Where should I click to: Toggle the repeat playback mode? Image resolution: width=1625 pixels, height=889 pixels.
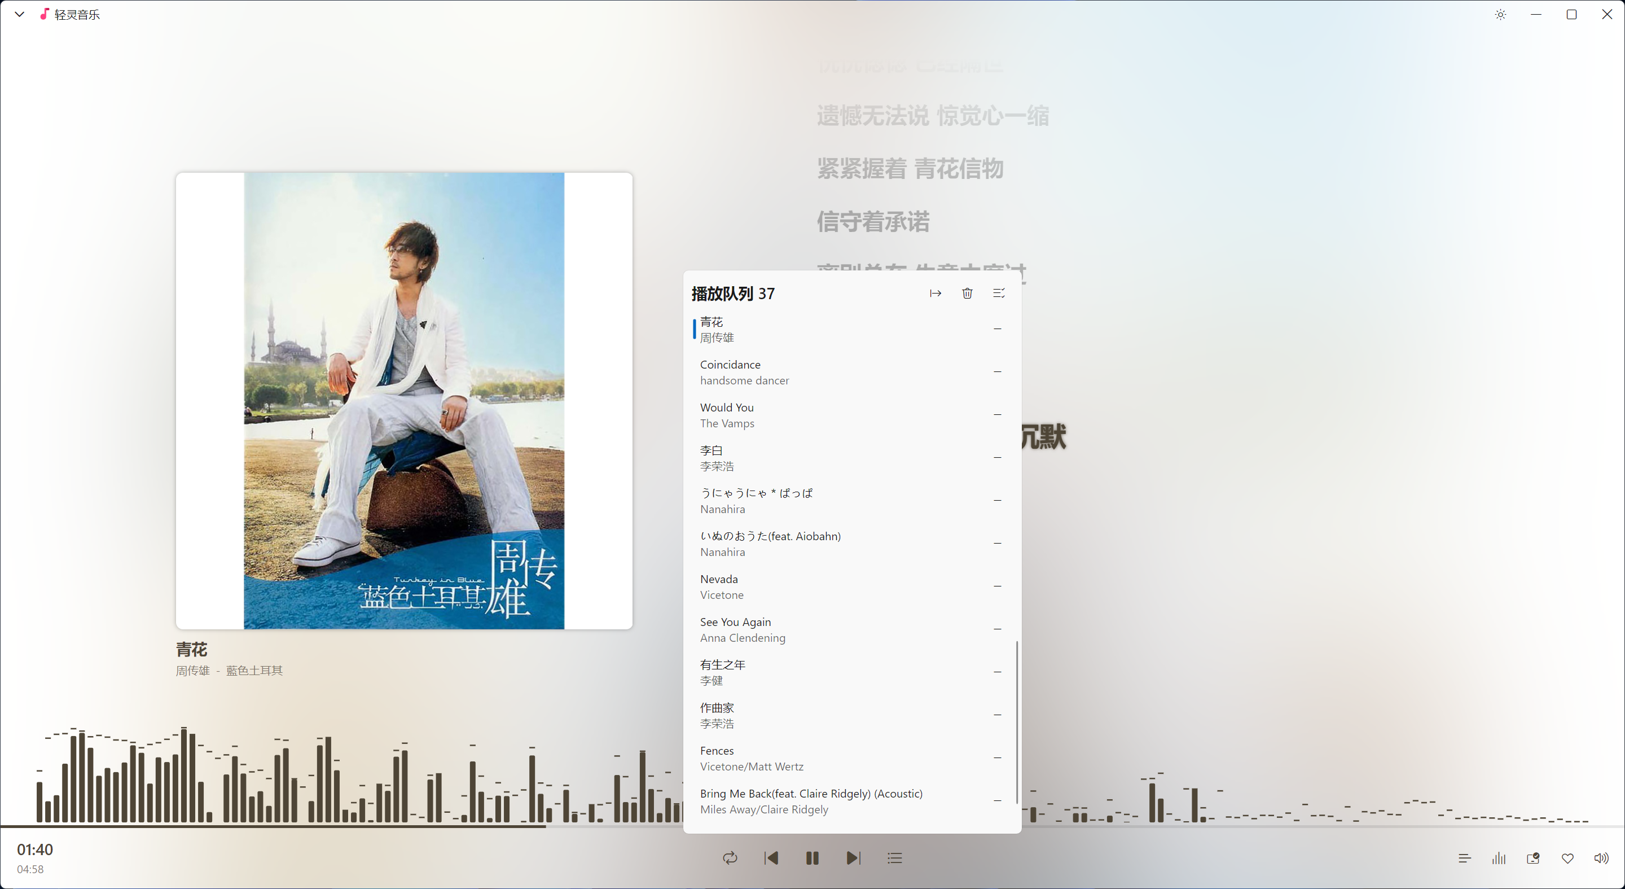730,858
